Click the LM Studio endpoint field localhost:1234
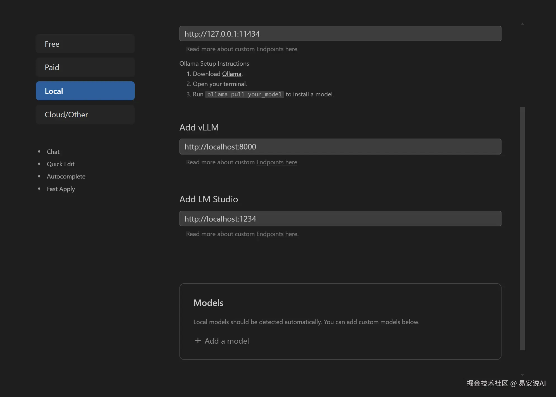Viewport: 556px width, 397px height. 340,219
